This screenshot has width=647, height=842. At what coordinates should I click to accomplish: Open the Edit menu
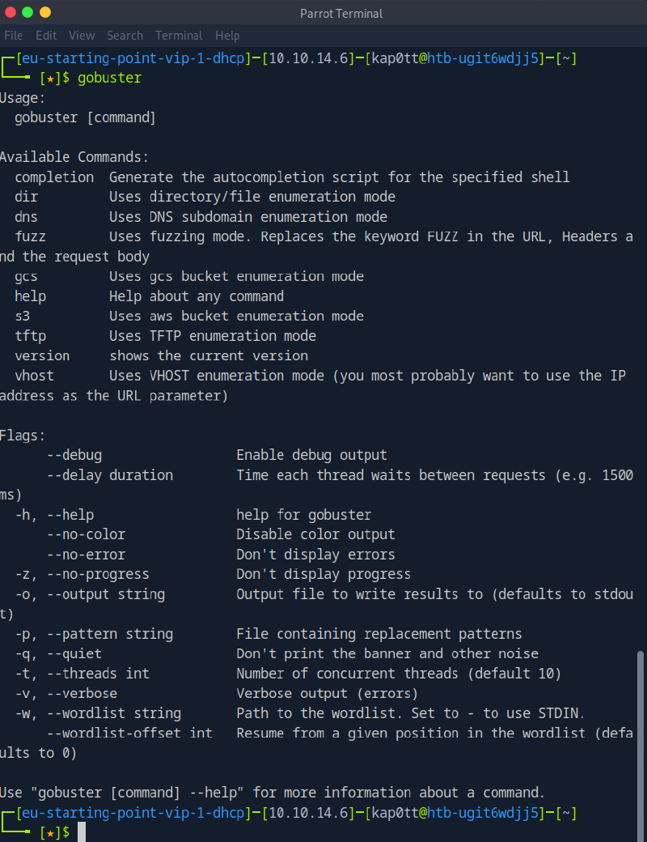pos(46,36)
